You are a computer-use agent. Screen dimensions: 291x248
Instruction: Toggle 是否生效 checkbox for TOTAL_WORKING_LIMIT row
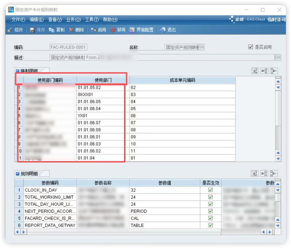[211, 197]
